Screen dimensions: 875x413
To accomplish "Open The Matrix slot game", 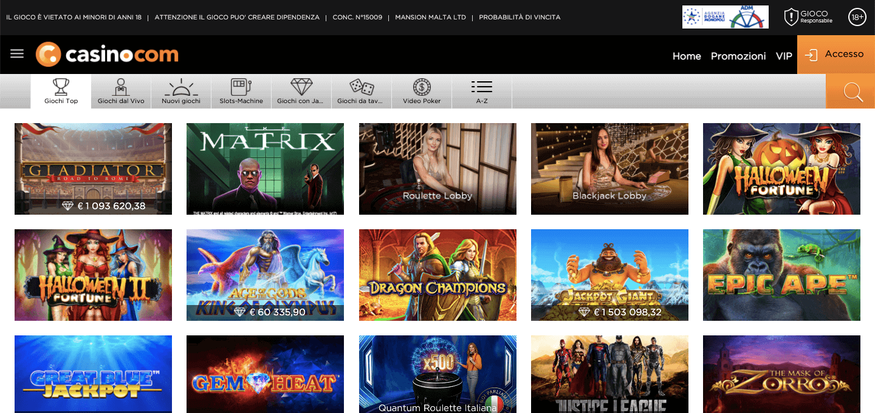I will (x=265, y=169).
